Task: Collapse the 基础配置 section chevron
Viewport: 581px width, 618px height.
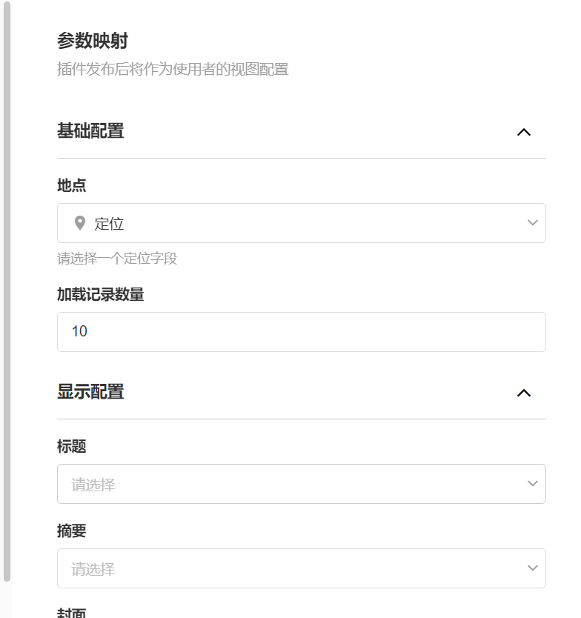Action: pos(524,132)
